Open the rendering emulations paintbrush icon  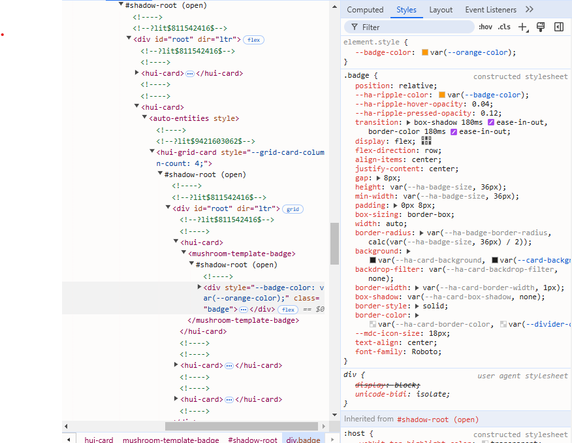pos(541,27)
